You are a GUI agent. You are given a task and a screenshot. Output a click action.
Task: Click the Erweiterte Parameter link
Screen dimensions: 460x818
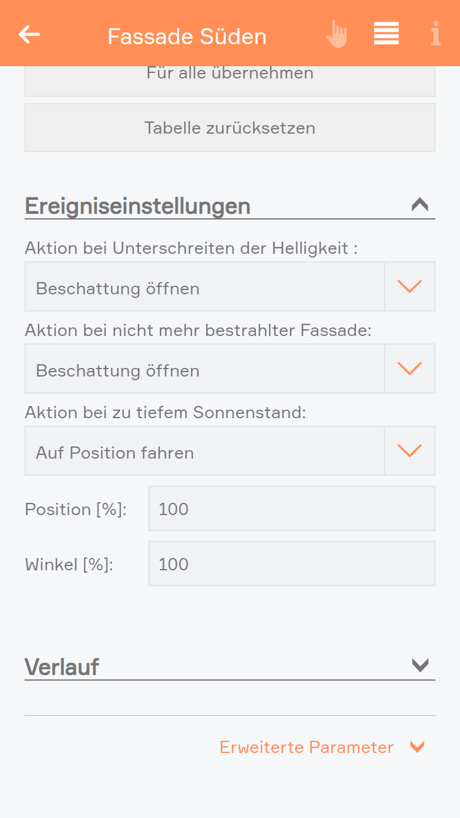(x=307, y=747)
